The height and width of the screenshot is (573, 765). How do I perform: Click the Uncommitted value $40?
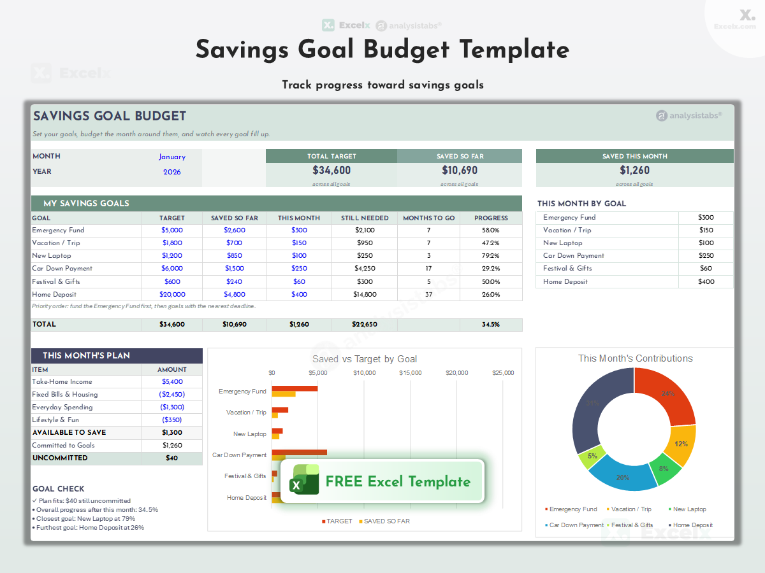(x=172, y=458)
